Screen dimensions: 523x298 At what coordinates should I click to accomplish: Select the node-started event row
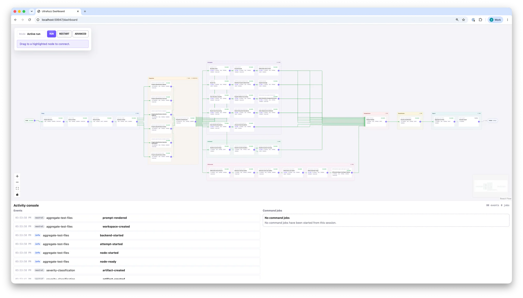(x=137, y=253)
